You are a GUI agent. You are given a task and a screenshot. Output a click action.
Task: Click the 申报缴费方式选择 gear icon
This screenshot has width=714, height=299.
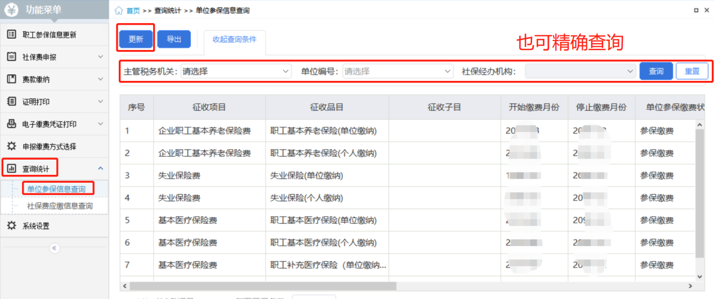(11, 146)
